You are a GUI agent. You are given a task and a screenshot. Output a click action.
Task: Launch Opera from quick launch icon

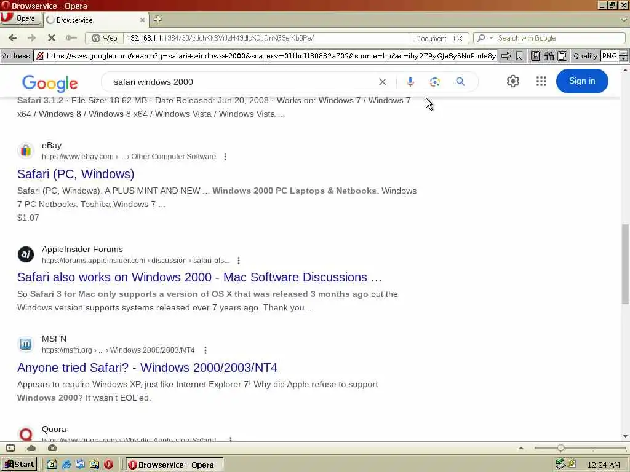[108, 465]
